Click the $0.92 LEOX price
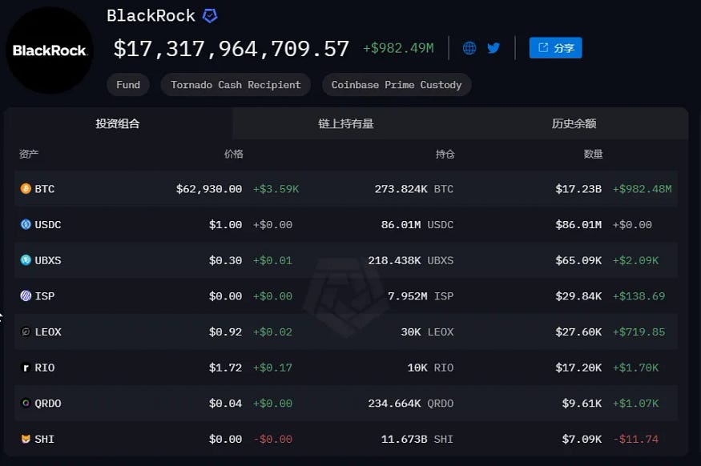The image size is (701, 466). point(225,332)
